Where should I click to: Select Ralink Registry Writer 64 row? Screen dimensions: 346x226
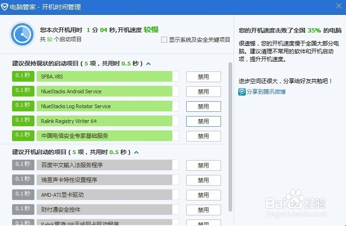pyautogui.click(x=108, y=121)
